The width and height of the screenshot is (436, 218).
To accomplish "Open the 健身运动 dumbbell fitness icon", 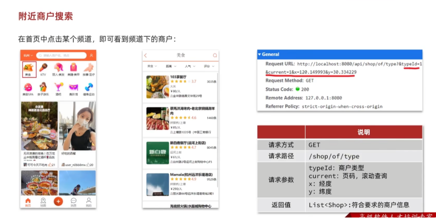I will coord(89,87).
